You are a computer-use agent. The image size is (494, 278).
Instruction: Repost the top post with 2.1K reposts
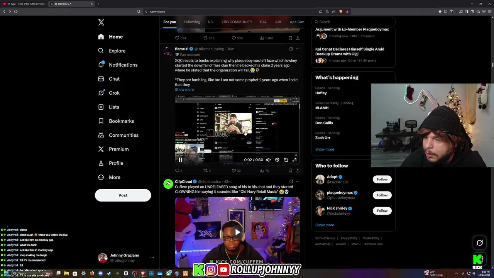coord(209,38)
